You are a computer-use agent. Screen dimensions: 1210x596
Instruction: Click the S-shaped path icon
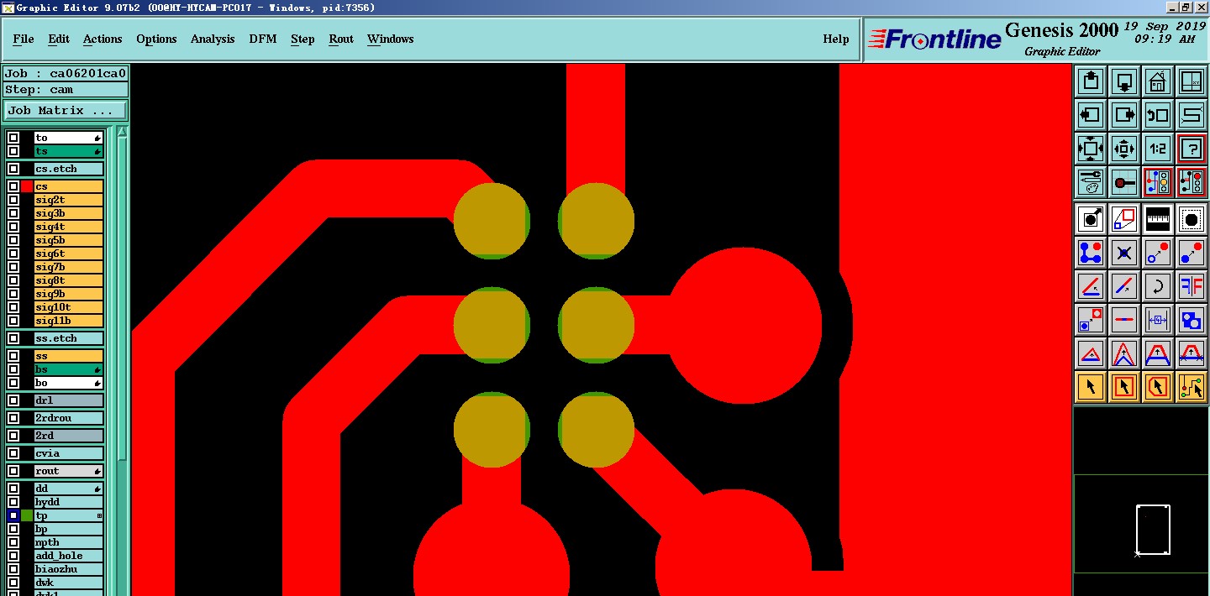click(x=1192, y=115)
